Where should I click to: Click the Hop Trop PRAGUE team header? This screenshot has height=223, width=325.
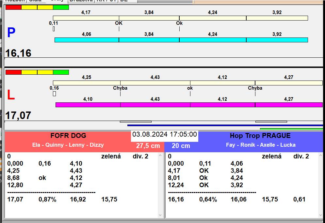coord(260,136)
